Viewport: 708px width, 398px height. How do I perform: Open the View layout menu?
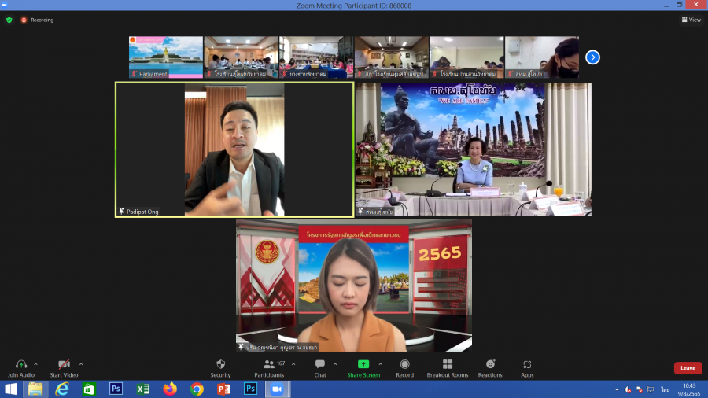pos(691,20)
